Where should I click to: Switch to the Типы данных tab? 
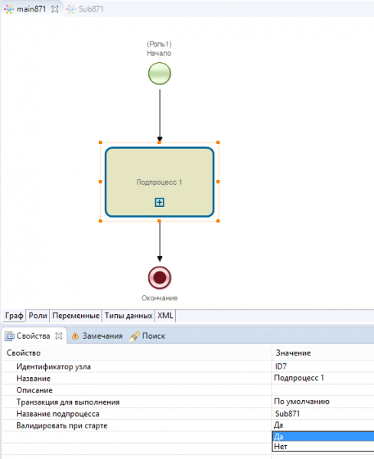click(128, 316)
